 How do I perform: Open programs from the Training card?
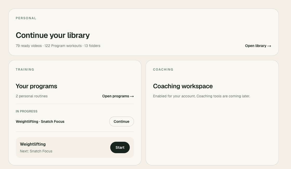(118, 96)
